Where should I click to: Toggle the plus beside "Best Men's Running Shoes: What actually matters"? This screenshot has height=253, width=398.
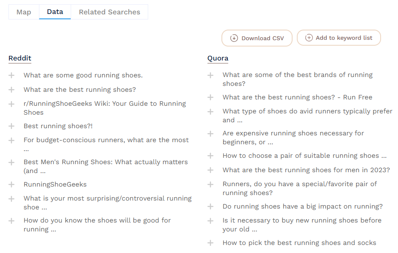pyautogui.click(x=11, y=162)
